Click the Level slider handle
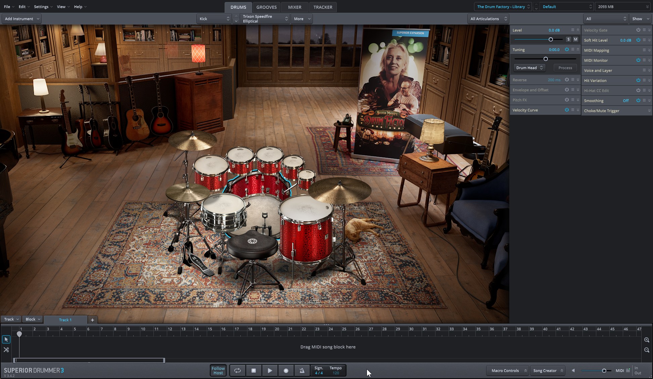Viewport: 653px width, 379px height. [x=551, y=40]
